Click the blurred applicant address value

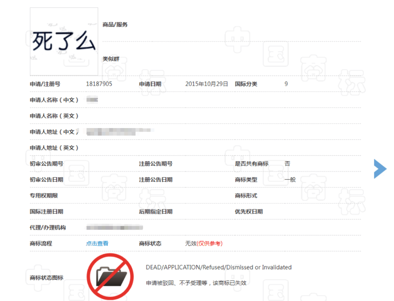[119, 132]
